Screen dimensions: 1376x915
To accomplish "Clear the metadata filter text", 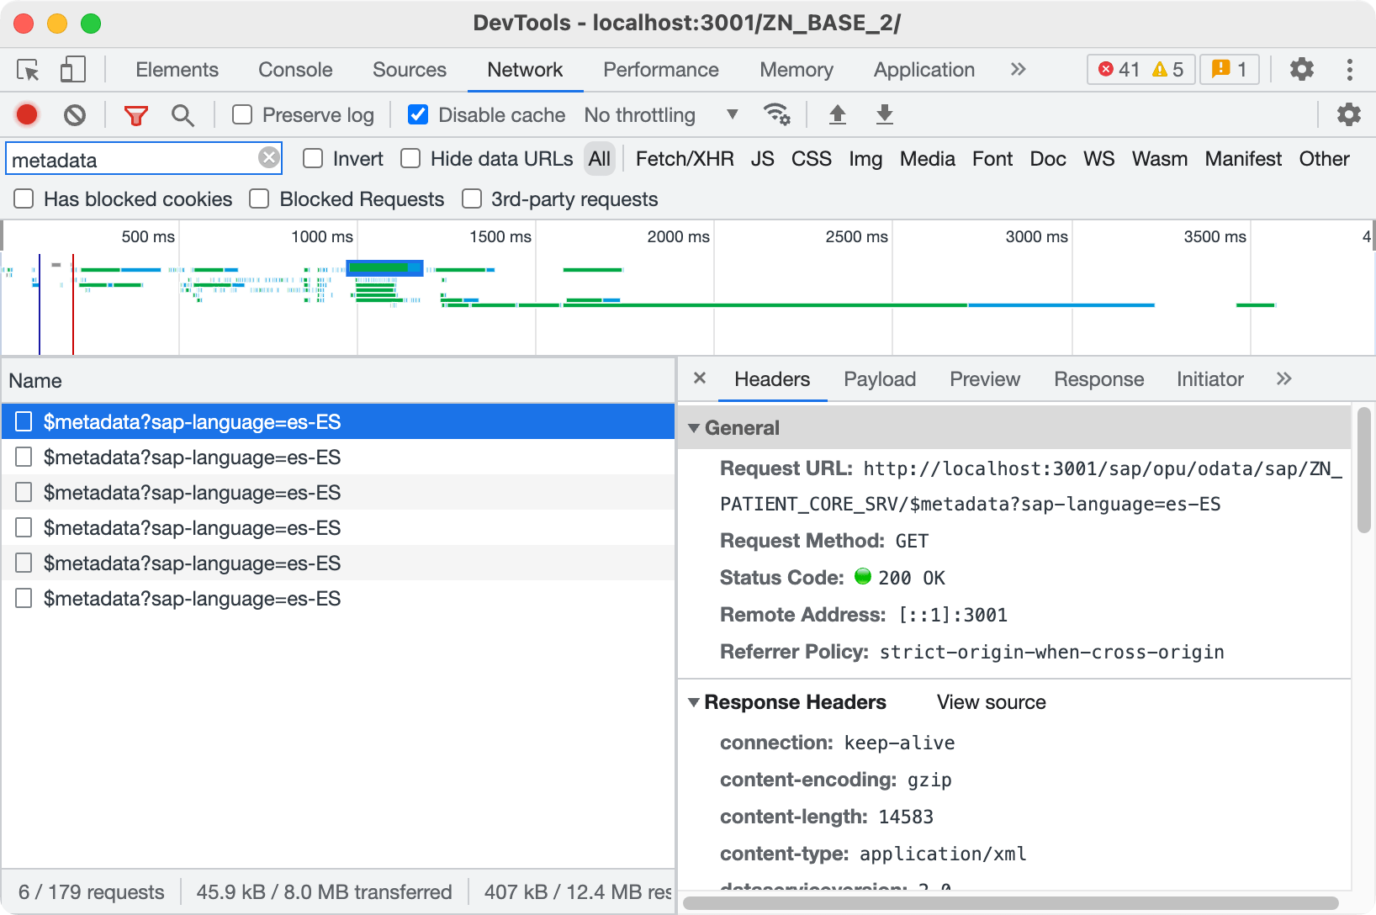I will pos(268,158).
